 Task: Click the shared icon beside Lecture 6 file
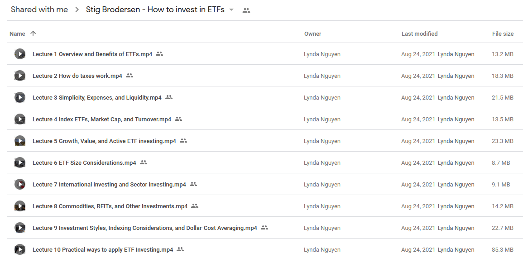pyautogui.click(x=144, y=162)
